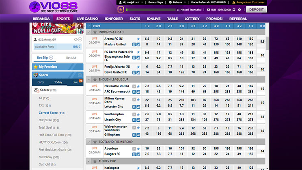Viewport: 302px width, 170px height.
Task: Collapse the Indonesia Liga 1 section
Action: (x=88, y=32)
